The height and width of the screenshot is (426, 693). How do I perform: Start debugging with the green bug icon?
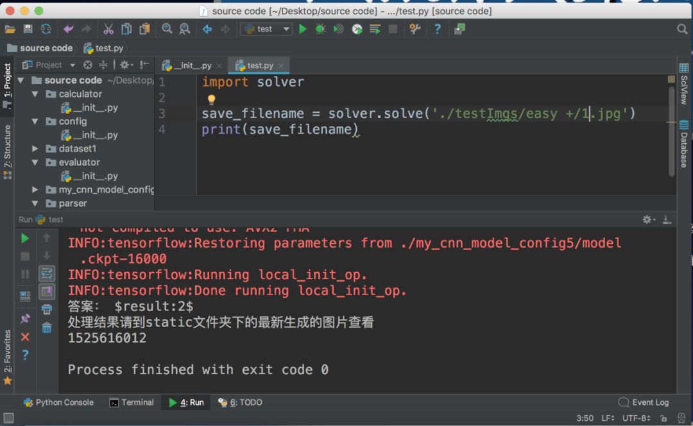320,29
